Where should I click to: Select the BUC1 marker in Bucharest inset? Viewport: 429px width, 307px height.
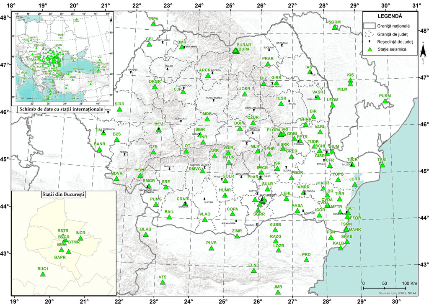click(x=43, y=274)
